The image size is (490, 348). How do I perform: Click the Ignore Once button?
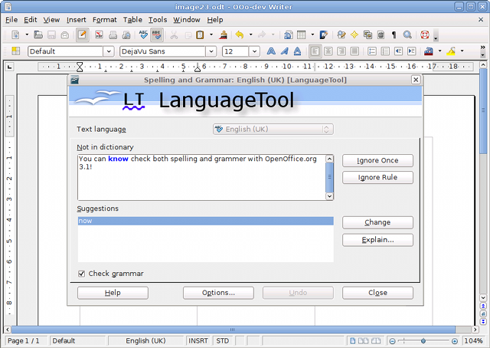click(x=377, y=161)
